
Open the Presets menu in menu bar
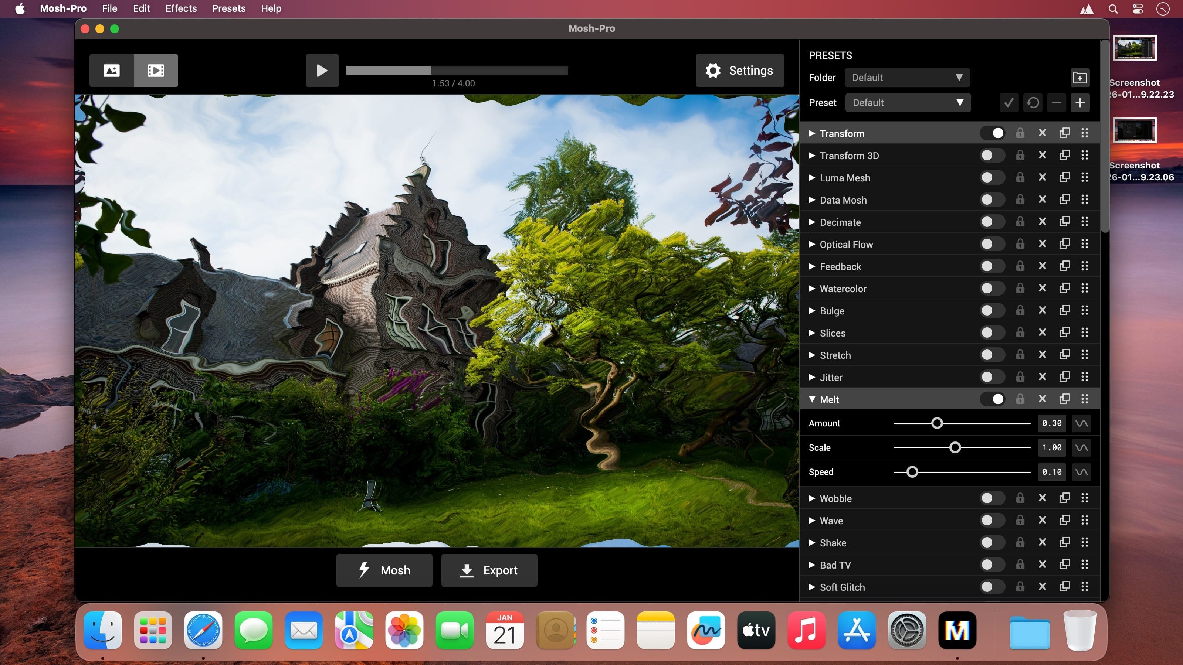(x=229, y=9)
